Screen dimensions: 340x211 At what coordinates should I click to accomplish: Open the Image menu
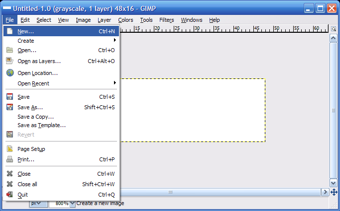[83, 20]
